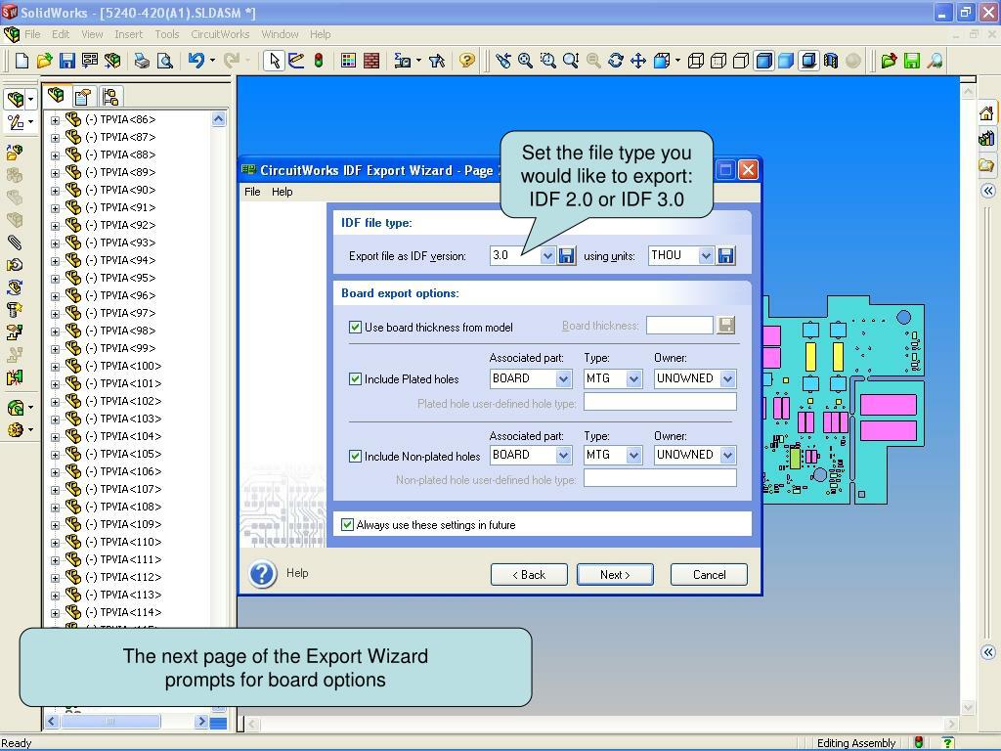Screen dimensions: 1001x751
Task: Select Wireframe display mode
Action: (696, 61)
